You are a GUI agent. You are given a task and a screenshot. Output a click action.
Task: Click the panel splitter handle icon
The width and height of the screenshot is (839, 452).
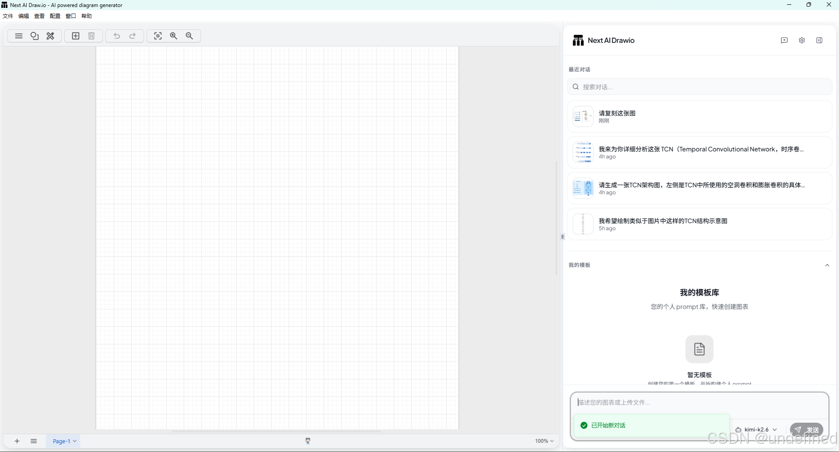point(563,237)
